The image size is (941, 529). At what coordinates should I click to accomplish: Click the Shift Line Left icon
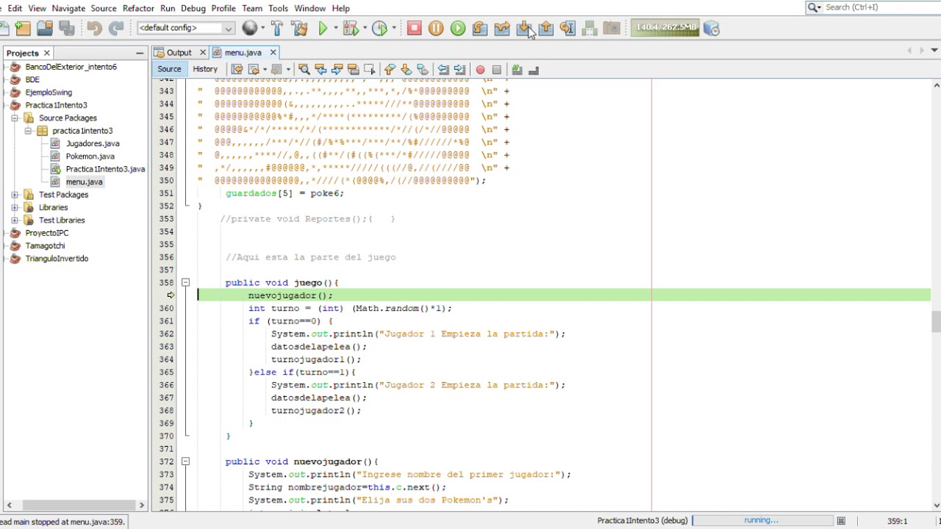(x=443, y=70)
